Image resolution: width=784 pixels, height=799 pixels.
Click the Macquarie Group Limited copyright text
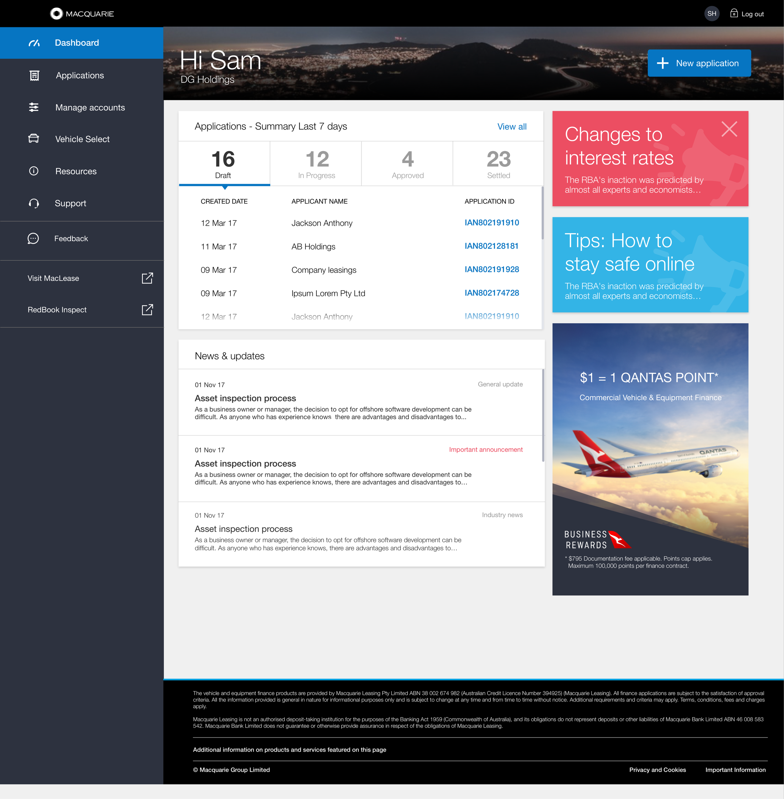231,770
